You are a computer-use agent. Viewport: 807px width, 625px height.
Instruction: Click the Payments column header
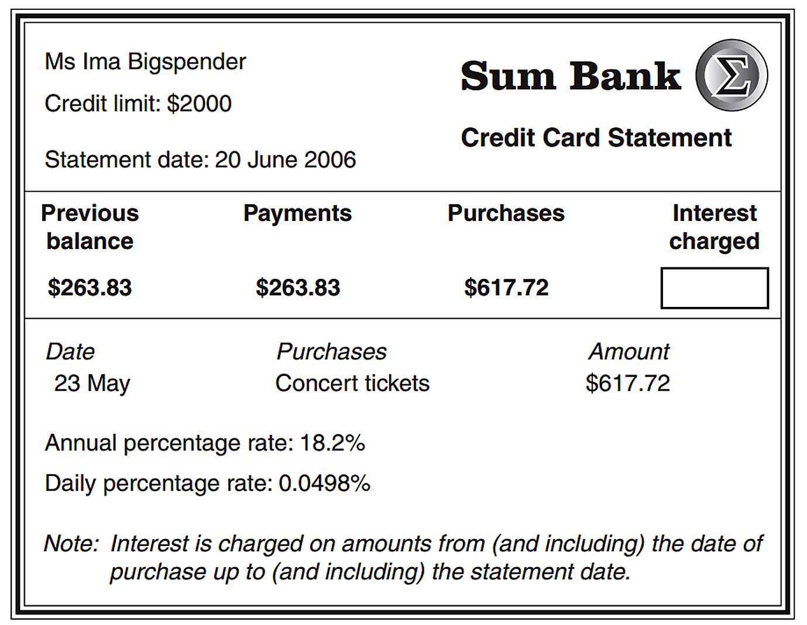click(x=297, y=213)
